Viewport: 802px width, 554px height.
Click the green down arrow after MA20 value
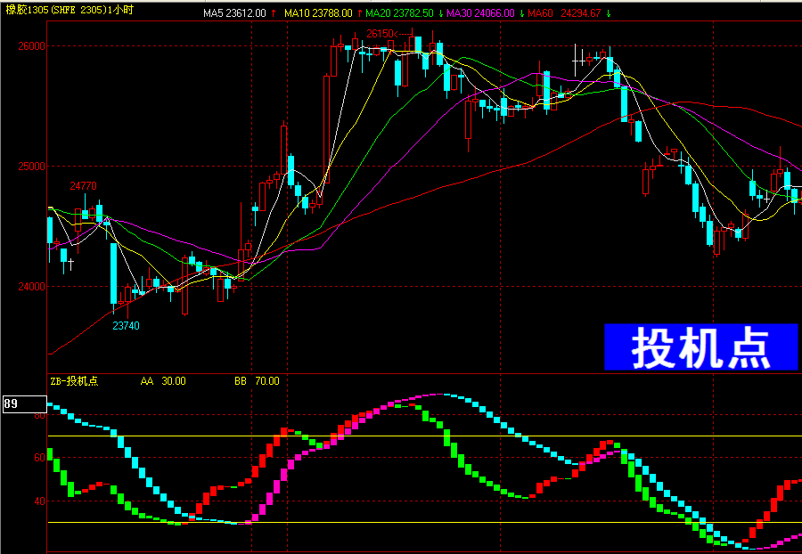(440, 13)
